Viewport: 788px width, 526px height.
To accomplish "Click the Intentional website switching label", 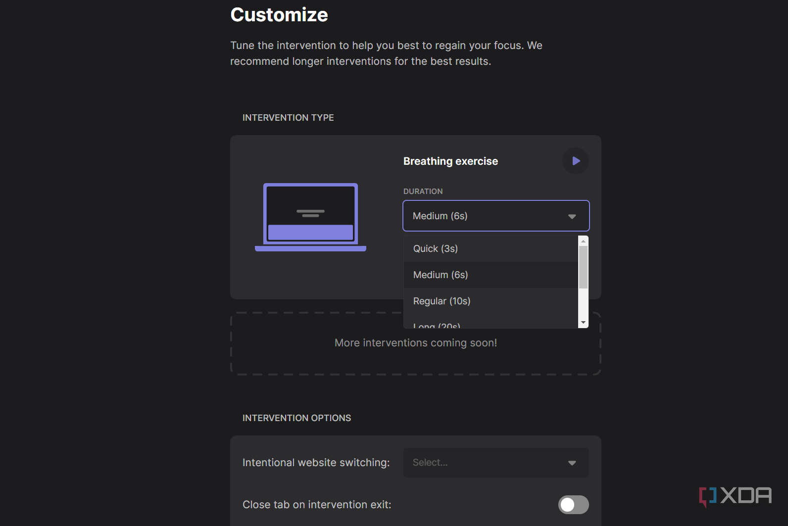I will (316, 463).
